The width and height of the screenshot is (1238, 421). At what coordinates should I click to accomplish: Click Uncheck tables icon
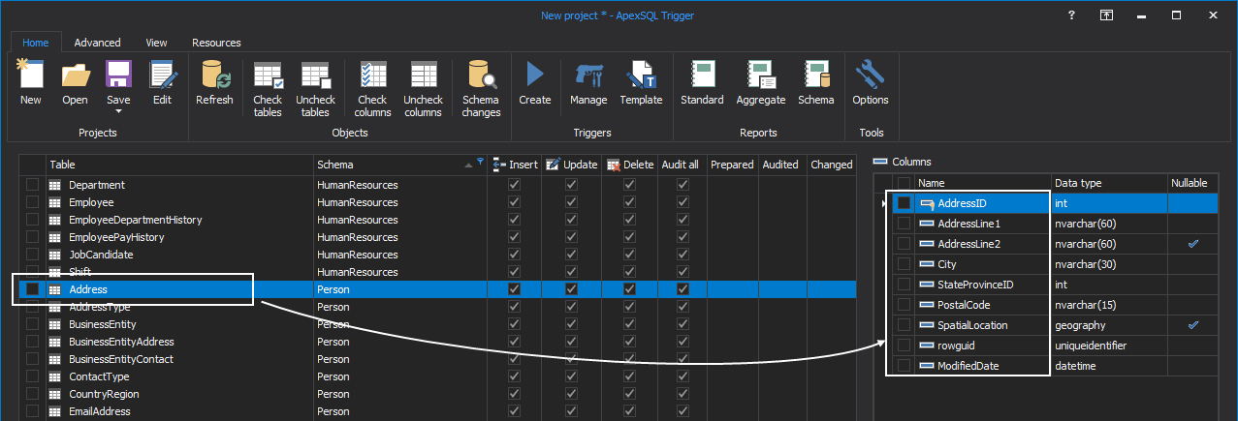point(315,76)
